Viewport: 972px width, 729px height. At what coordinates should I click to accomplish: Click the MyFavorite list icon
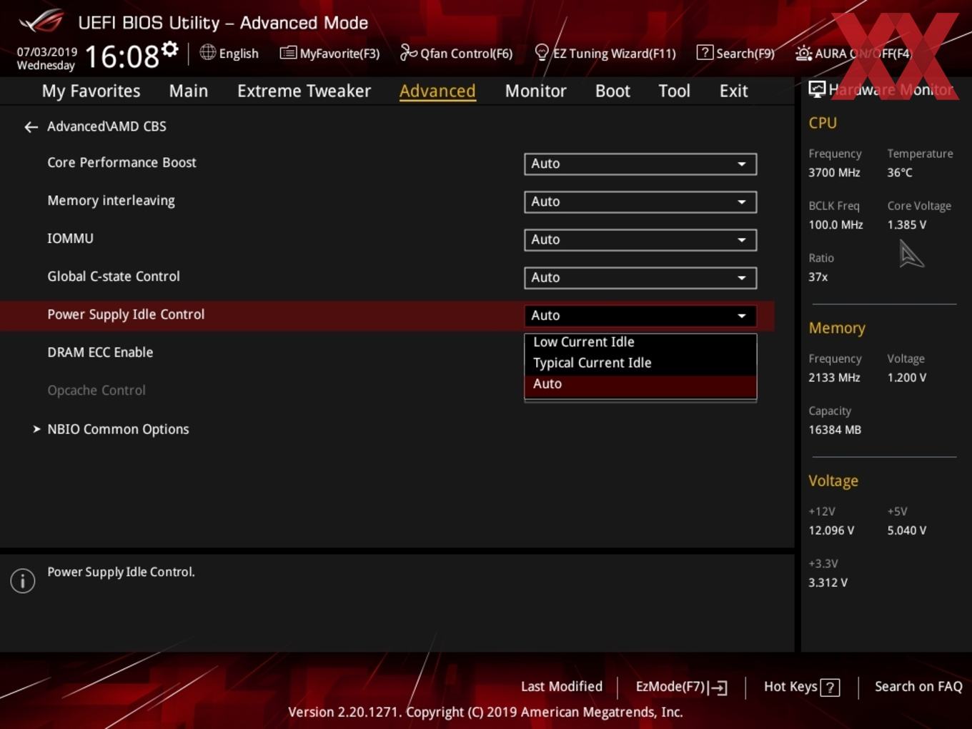pos(288,52)
